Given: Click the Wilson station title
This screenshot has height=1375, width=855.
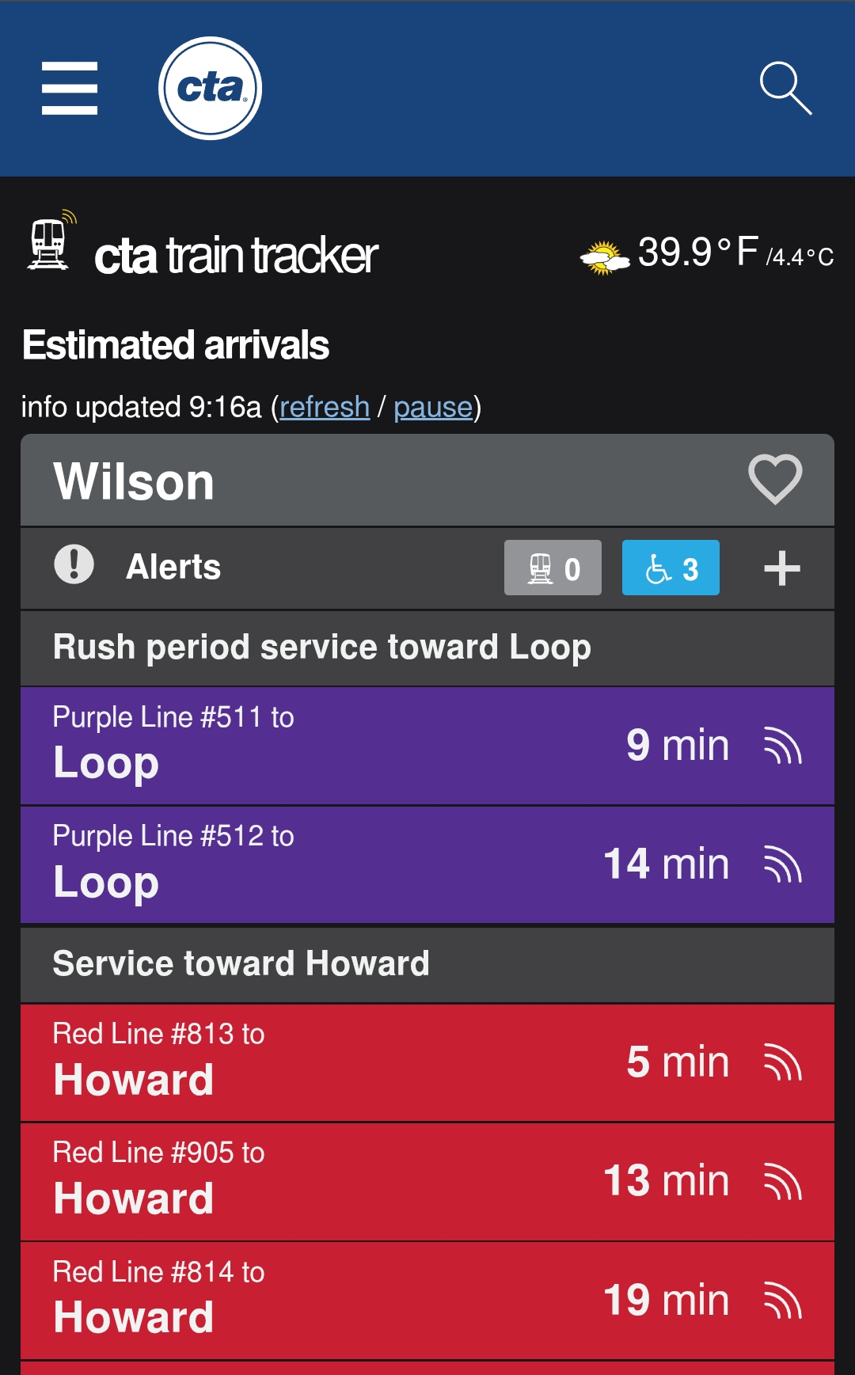Looking at the screenshot, I should 134,481.
